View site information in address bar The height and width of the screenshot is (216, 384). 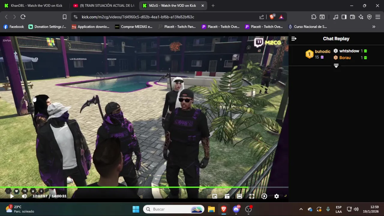[x=75, y=17]
